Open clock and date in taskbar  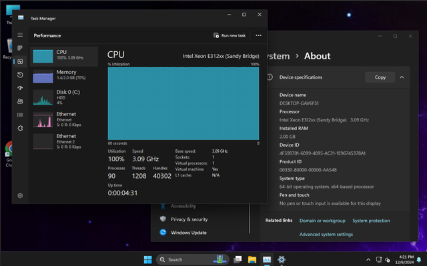point(405,260)
